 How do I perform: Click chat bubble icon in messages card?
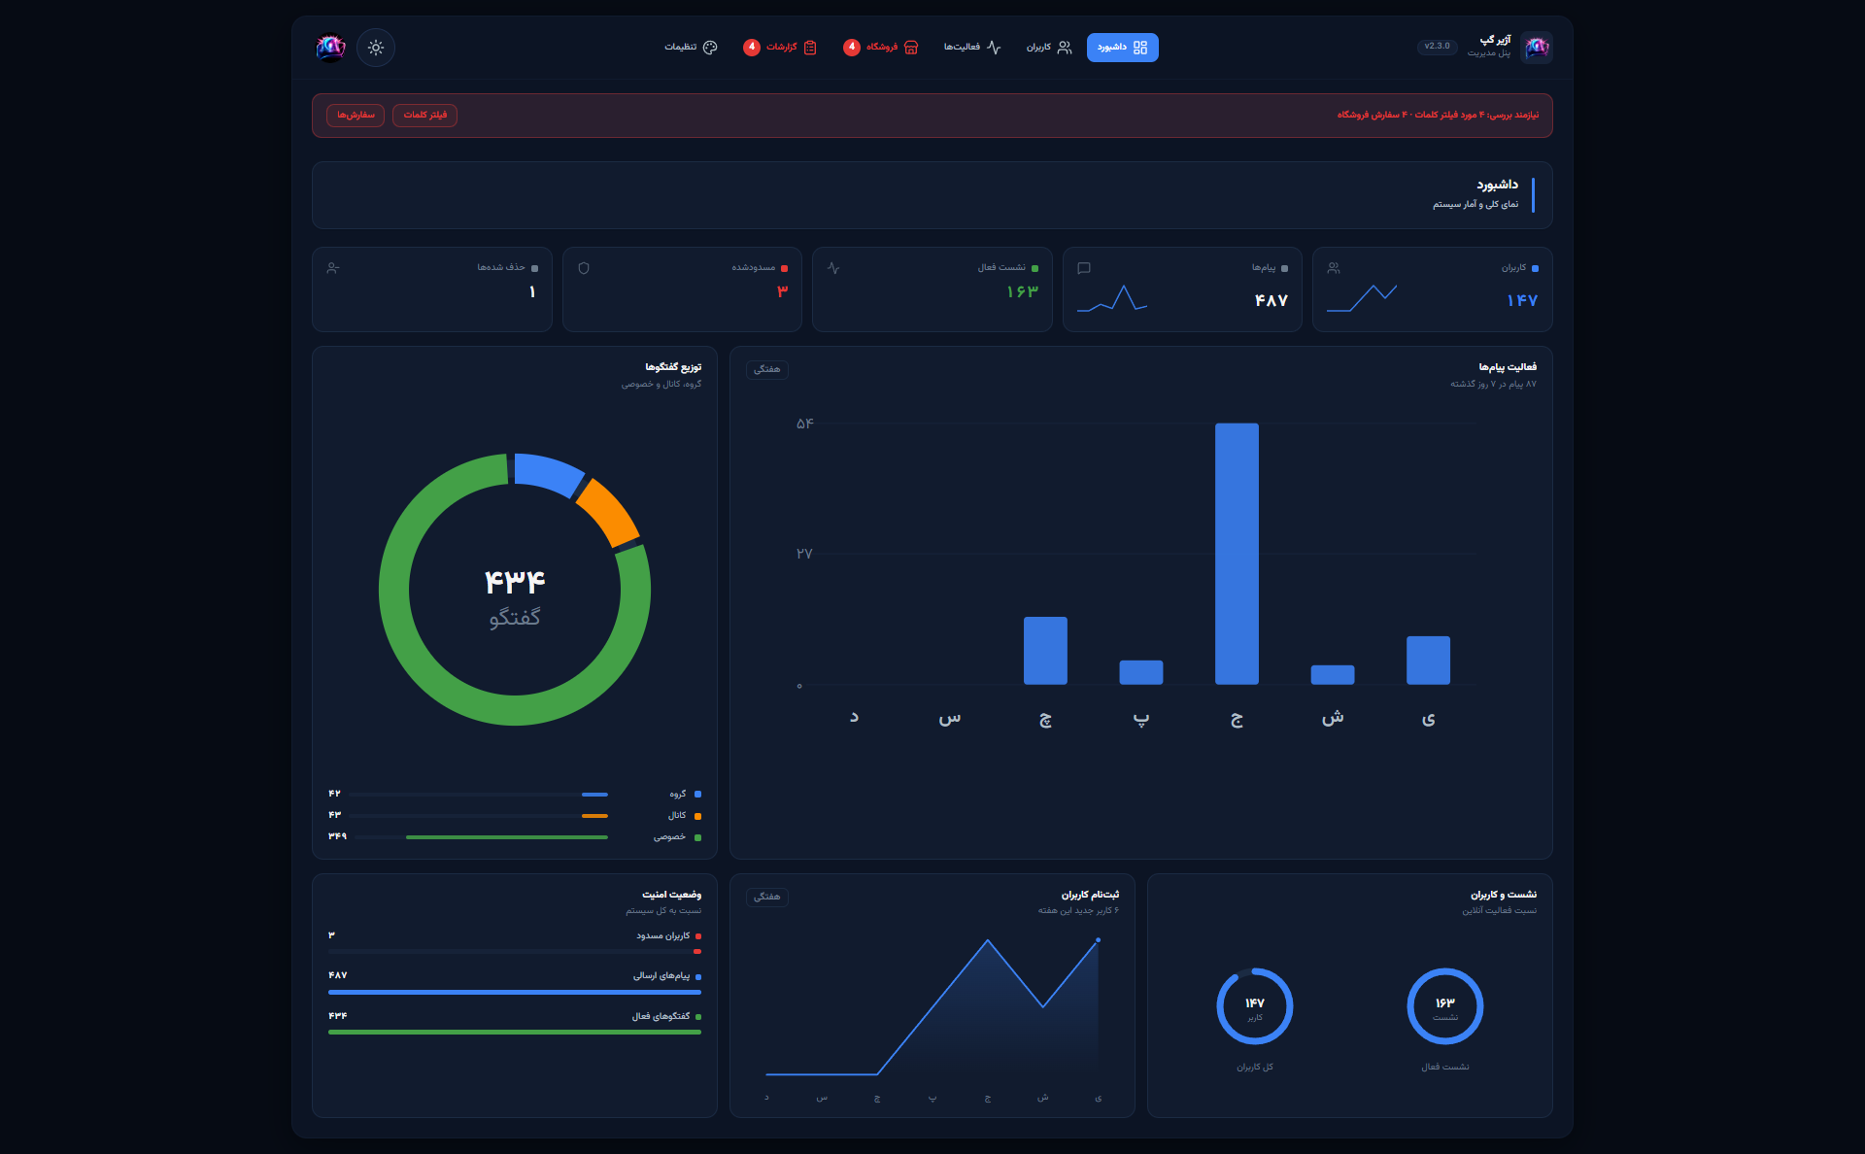[x=1084, y=268]
